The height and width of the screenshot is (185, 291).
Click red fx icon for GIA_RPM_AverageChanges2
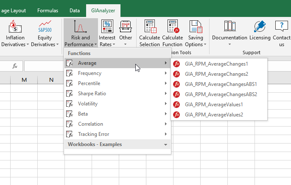tap(176, 74)
